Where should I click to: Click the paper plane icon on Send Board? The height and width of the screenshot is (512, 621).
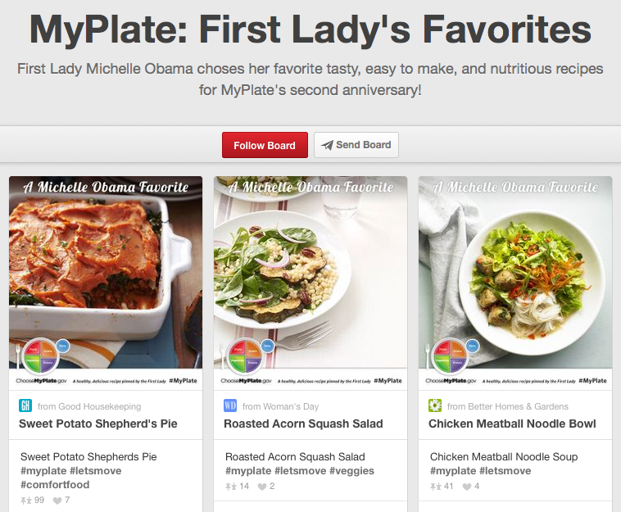click(327, 145)
